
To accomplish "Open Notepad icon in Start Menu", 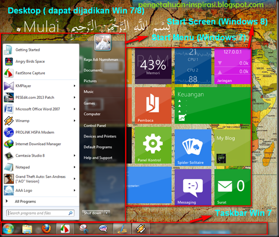I will coord(9,167).
